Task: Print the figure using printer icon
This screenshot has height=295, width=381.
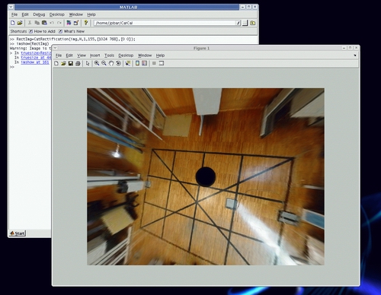Action: [x=78, y=63]
